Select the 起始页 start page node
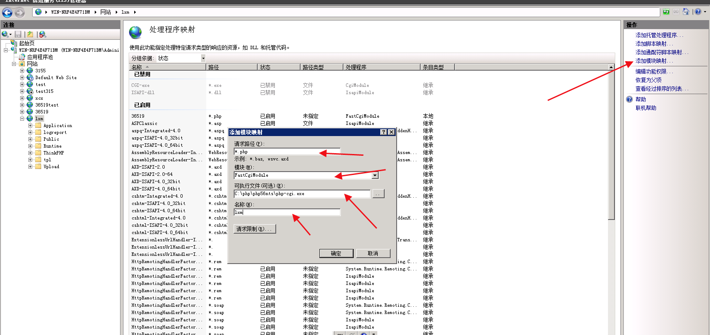 pyautogui.click(x=27, y=43)
